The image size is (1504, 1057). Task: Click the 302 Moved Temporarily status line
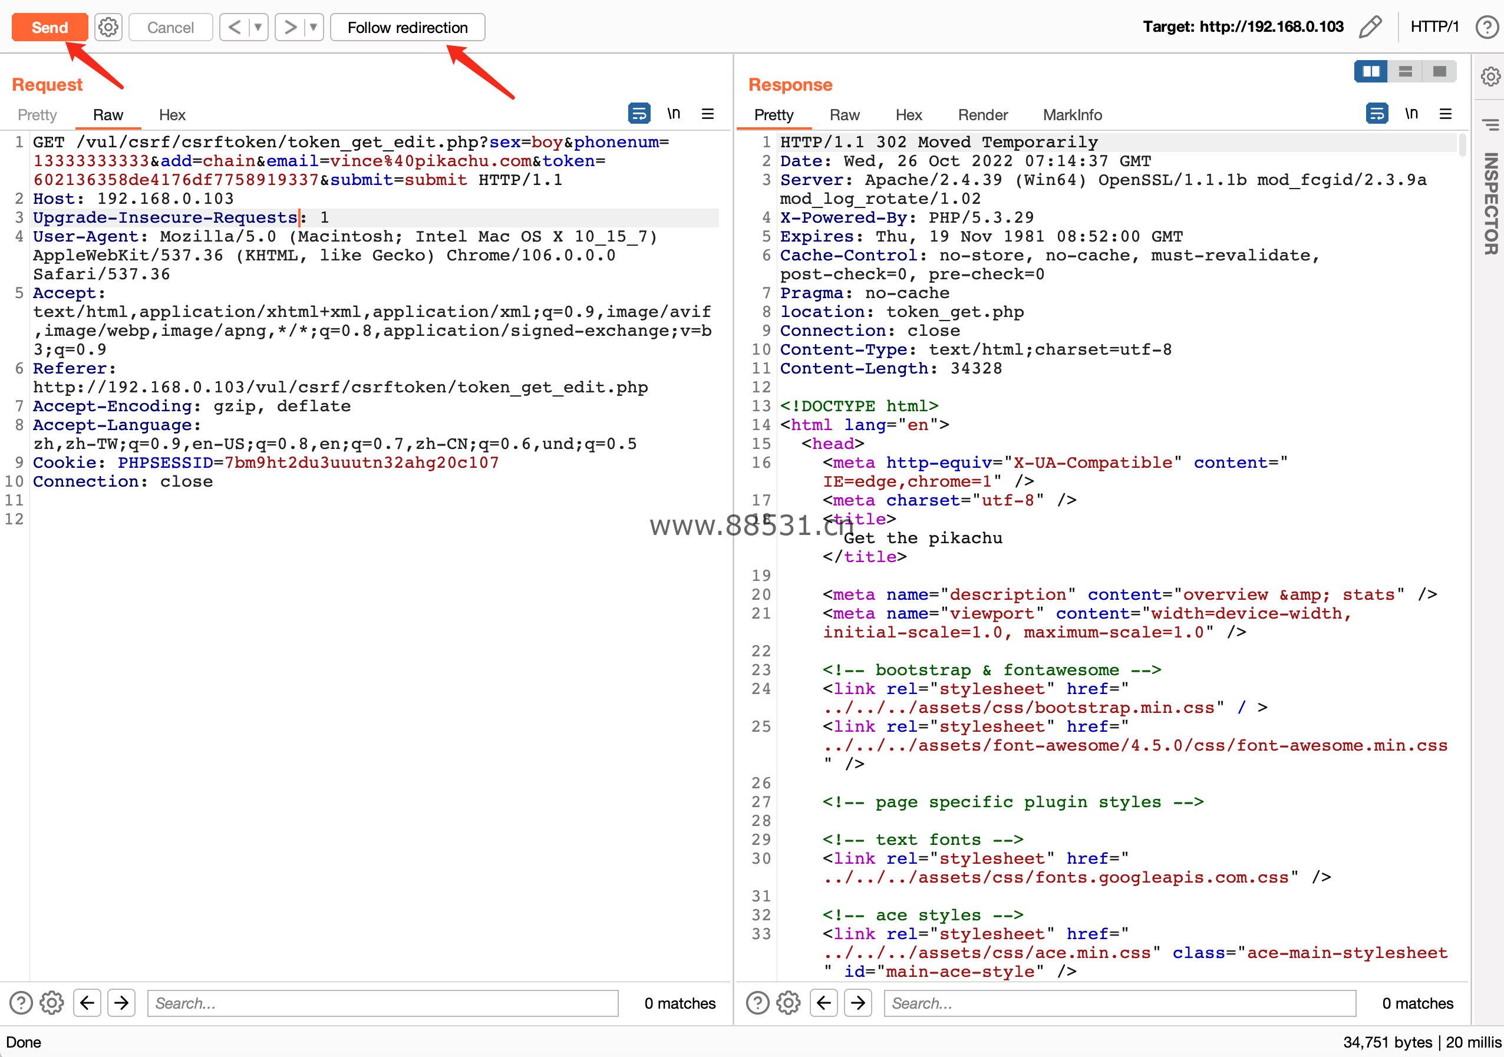click(939, 143)
